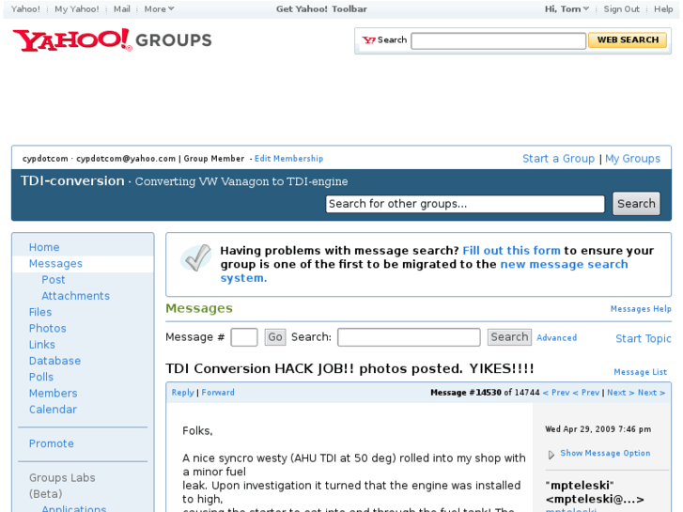The width and height of the screenshot is (683, 512).
Task: Focus Search for other groups field
Action: tap(465, 204)
